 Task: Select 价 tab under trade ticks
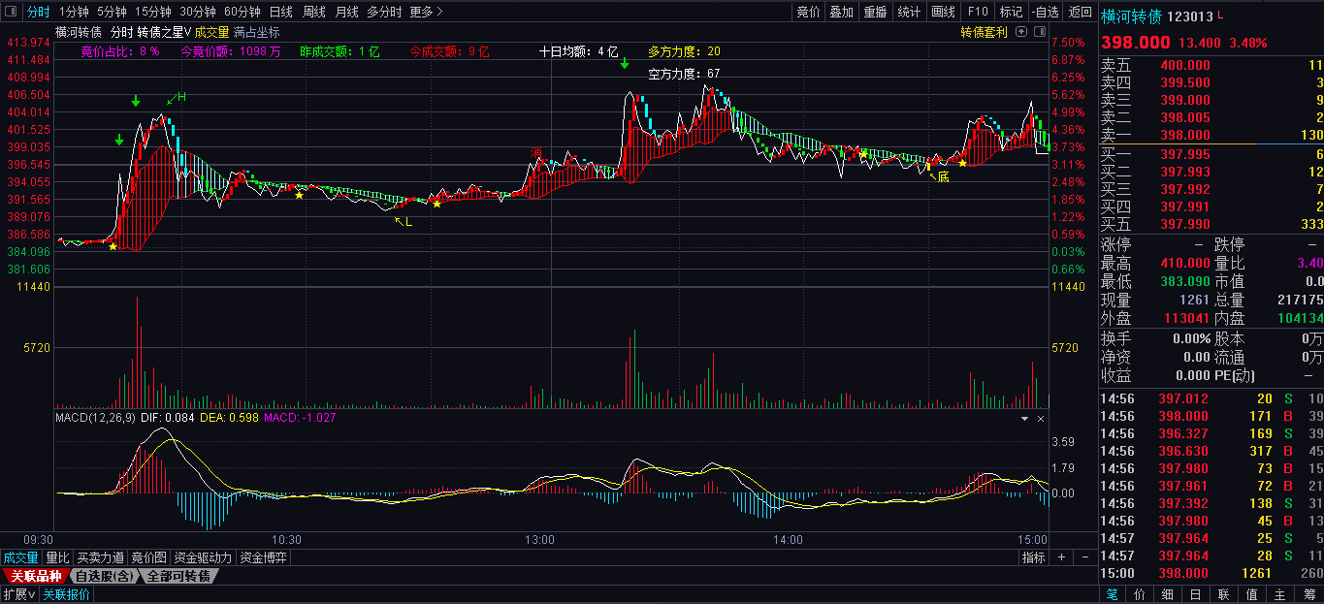coord(1139,594)
